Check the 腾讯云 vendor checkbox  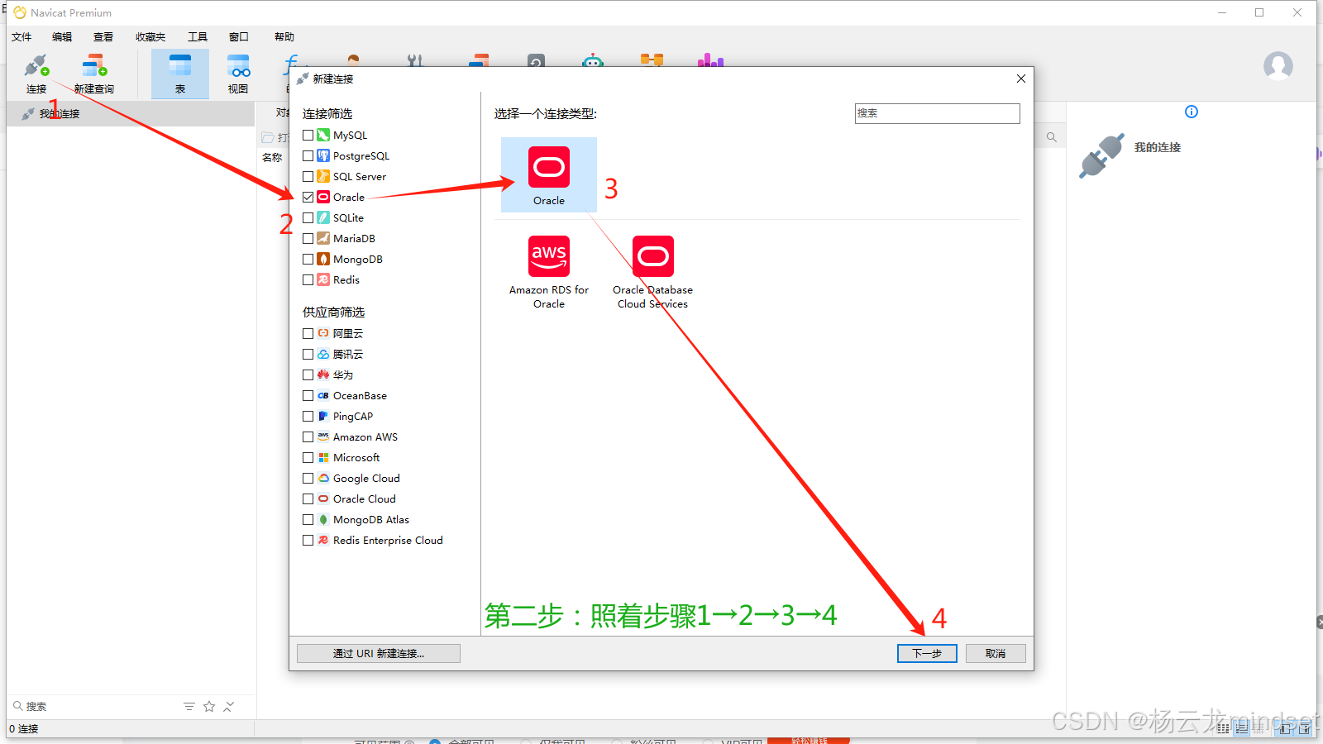[x=308, y=354]
